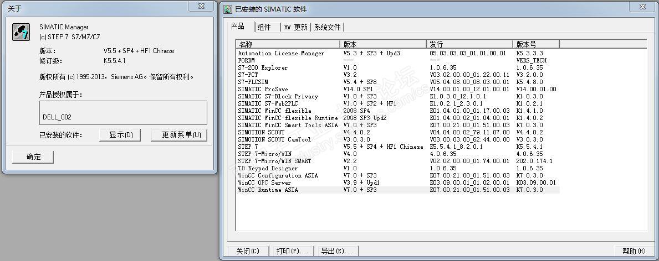Select the STEP 7-Micro/WIN SMART row
The width and height of the screenshot is (659, 261).
(397, 161)
